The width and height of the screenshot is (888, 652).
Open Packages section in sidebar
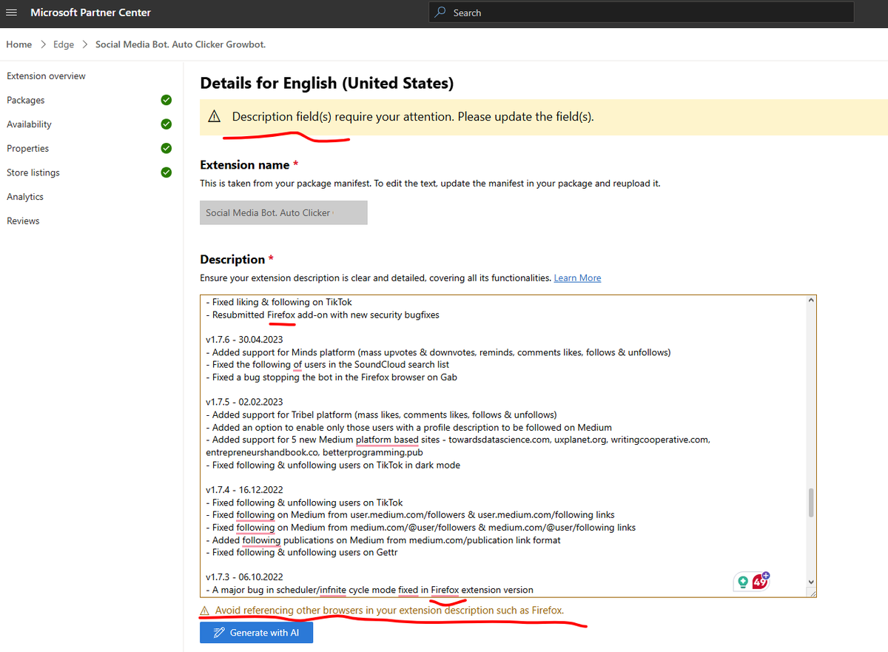pyautogui.click(x=26, y=100)
